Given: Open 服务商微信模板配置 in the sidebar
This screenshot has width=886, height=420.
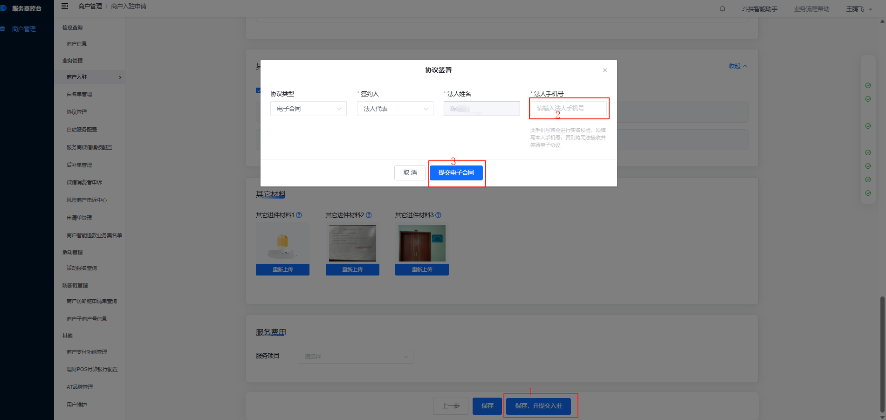Looking at the screenshot, I should tap(89, 147).
